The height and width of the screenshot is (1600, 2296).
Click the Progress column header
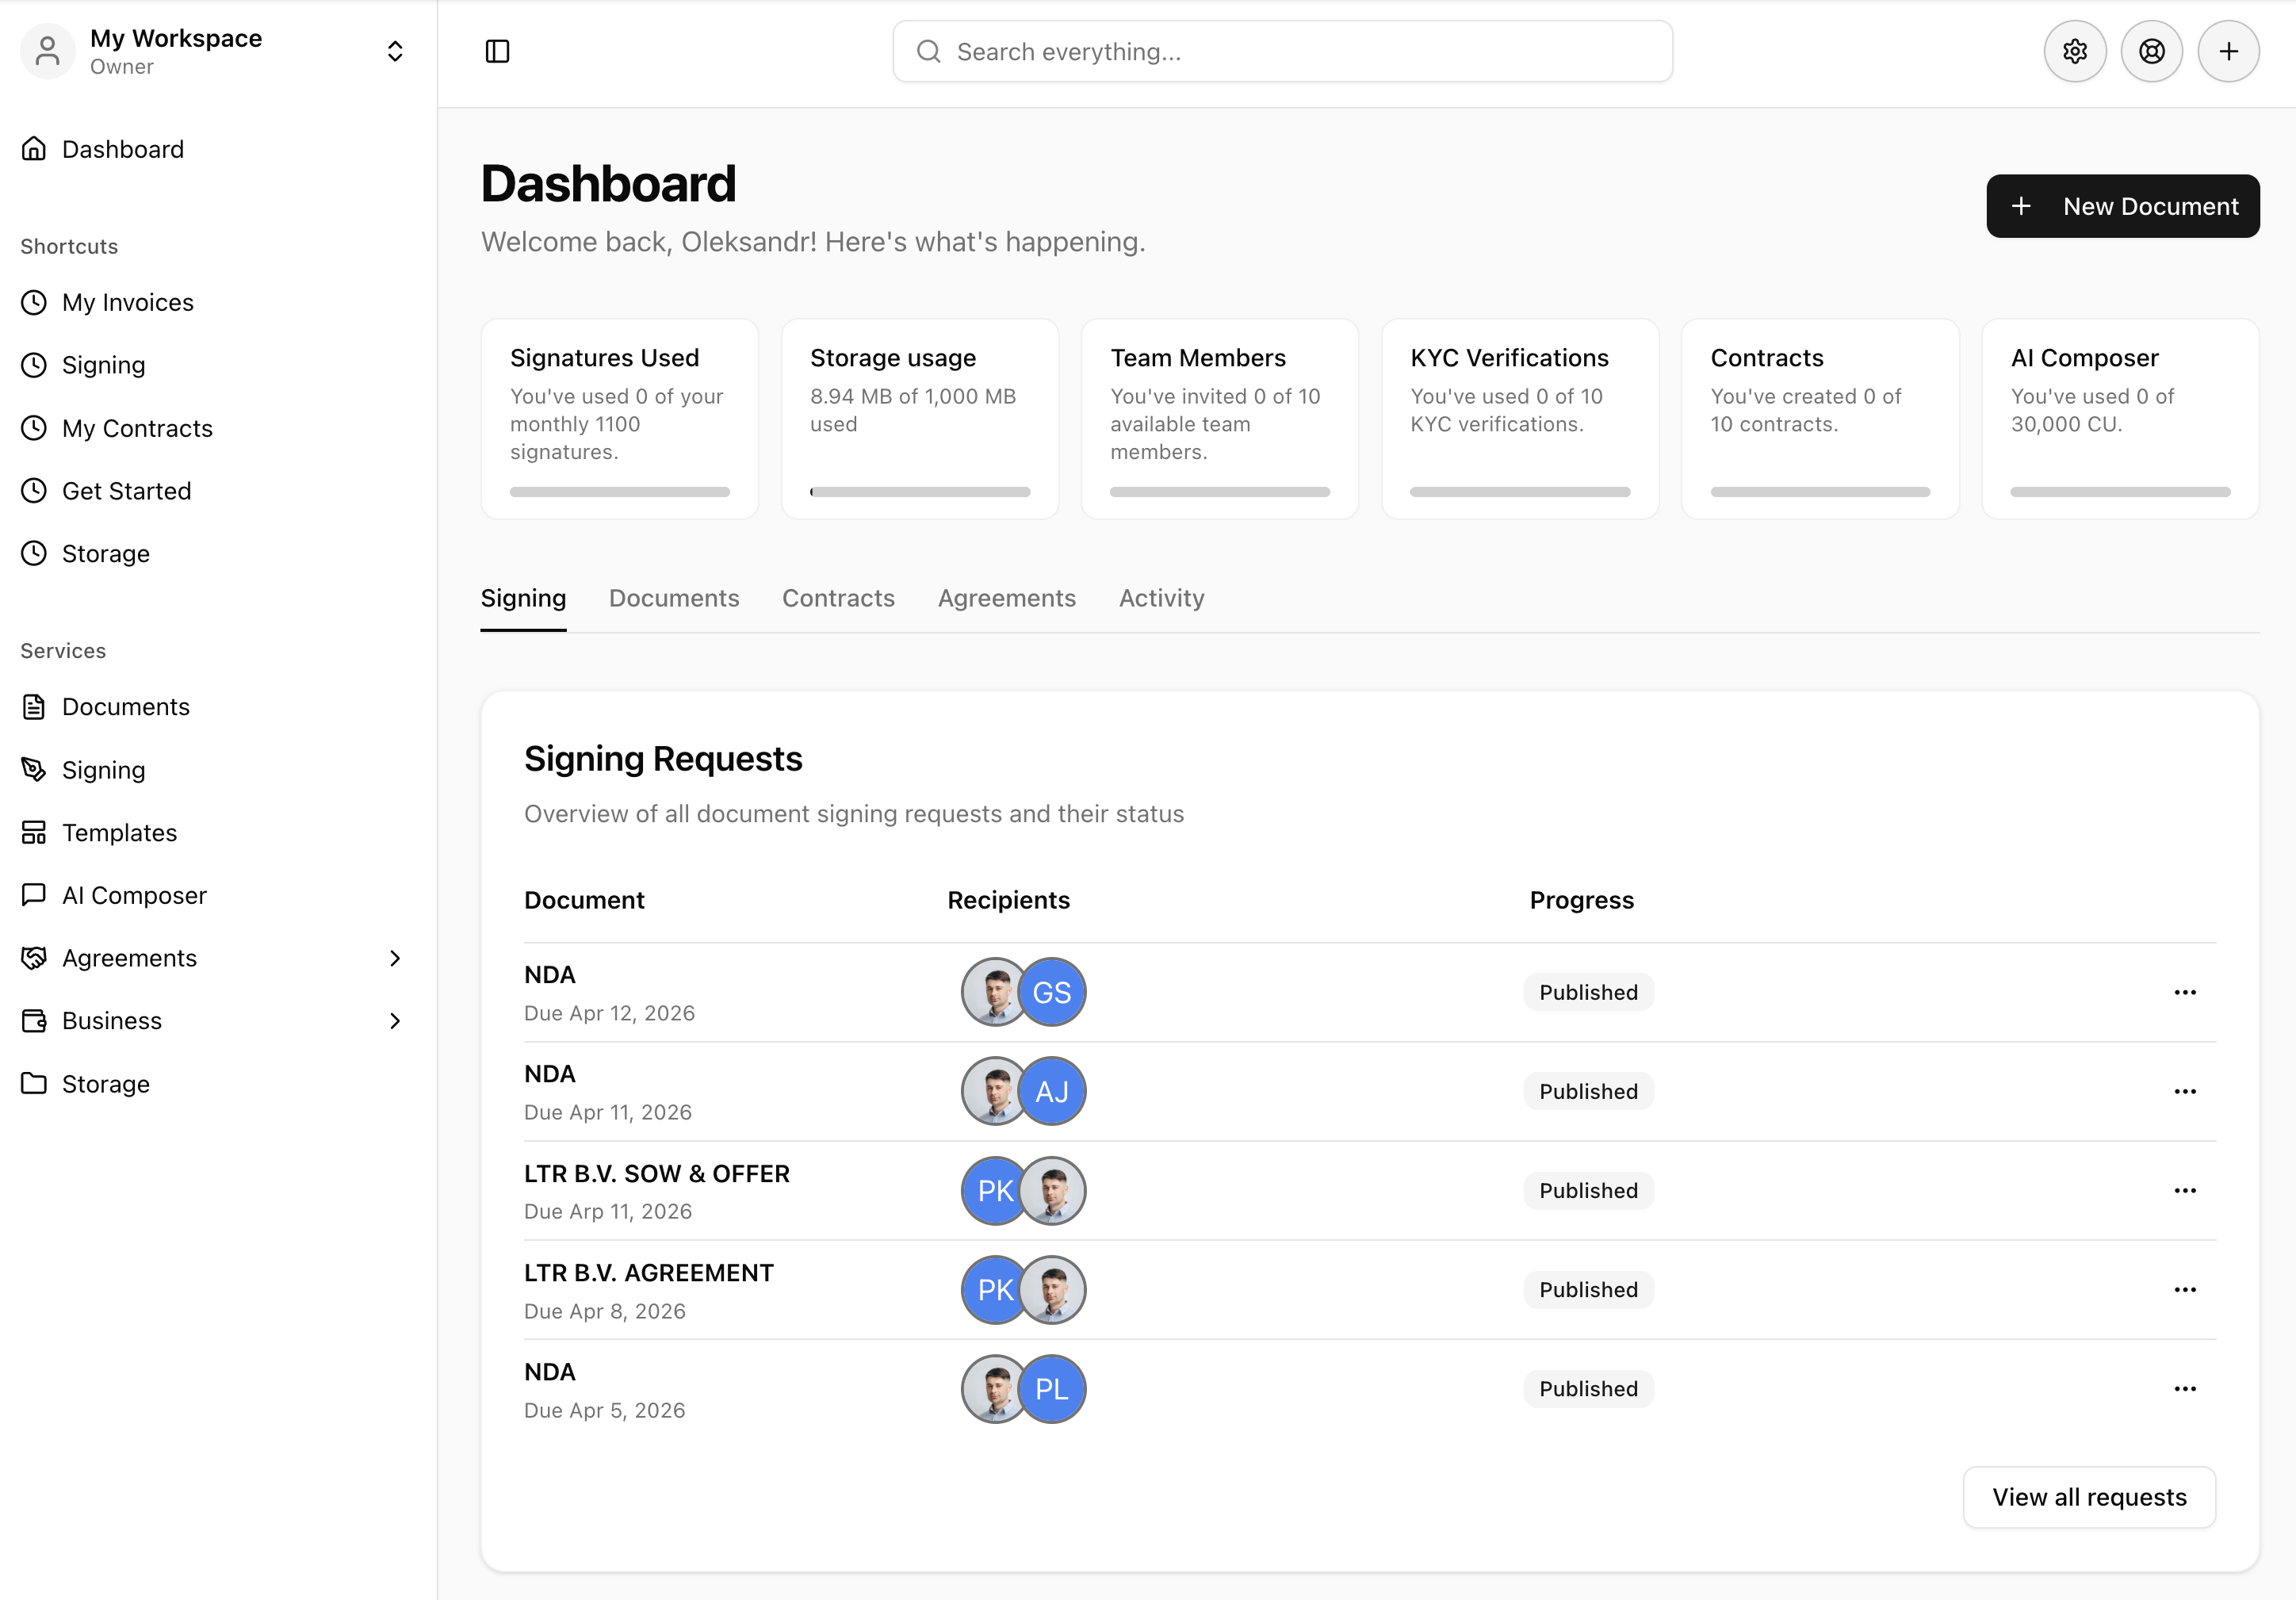tap(1581, 900)
